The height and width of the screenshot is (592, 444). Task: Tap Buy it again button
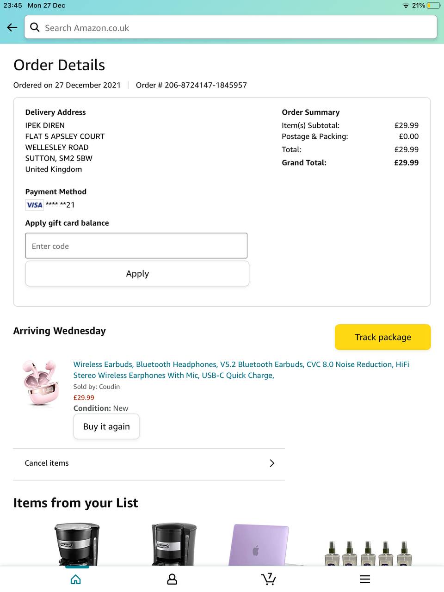[x=106, y=426]
